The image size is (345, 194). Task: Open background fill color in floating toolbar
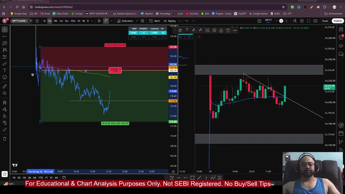tap(194, 30)
